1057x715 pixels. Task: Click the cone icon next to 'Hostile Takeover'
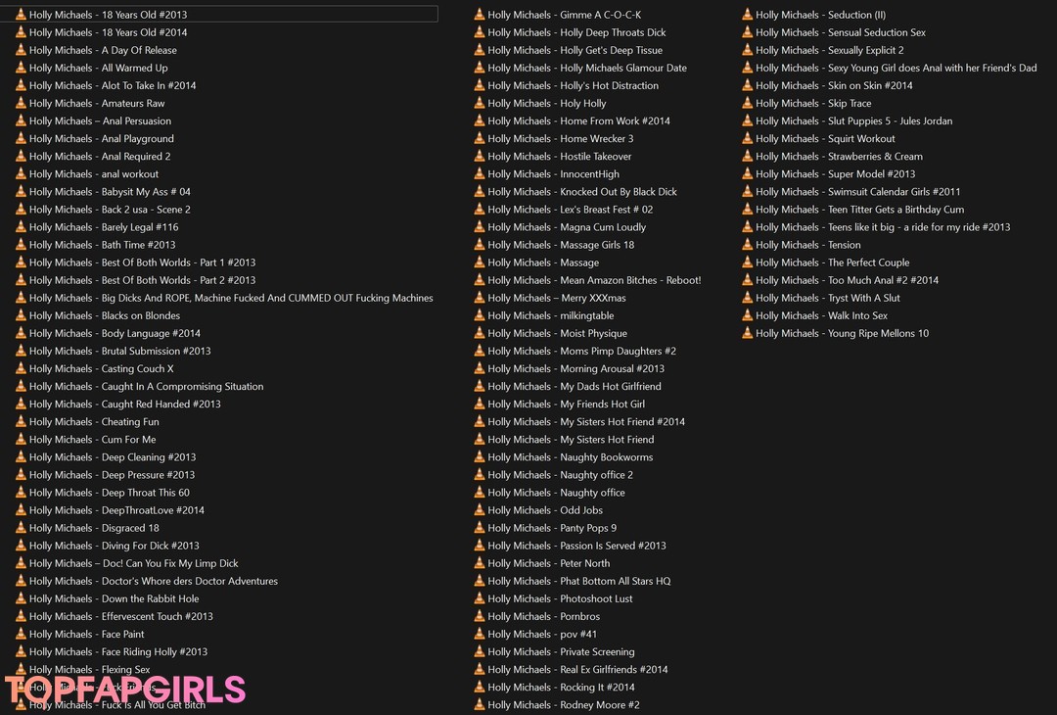pos(480,156)
